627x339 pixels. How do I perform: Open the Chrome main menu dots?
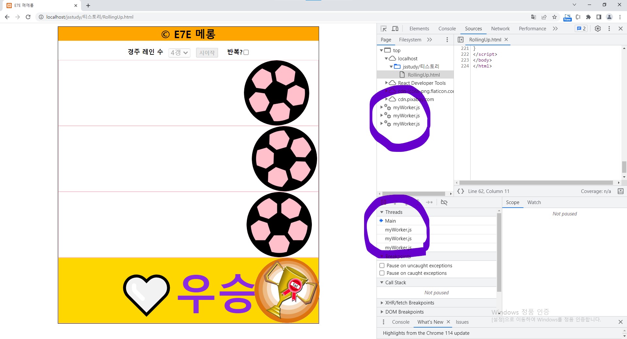pos(620,17)
